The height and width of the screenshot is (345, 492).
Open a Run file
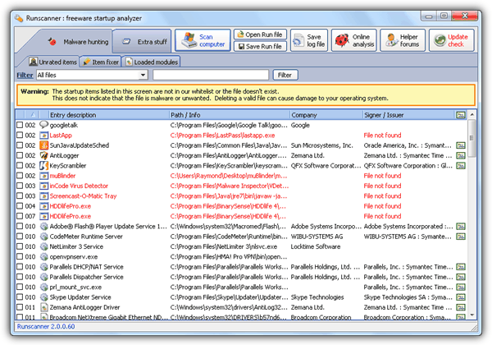tap(260, 34)
